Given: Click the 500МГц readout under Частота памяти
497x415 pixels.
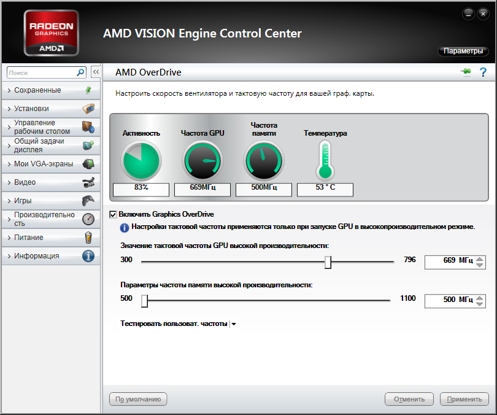Looking at the screenshot, I should click(264, 190).
